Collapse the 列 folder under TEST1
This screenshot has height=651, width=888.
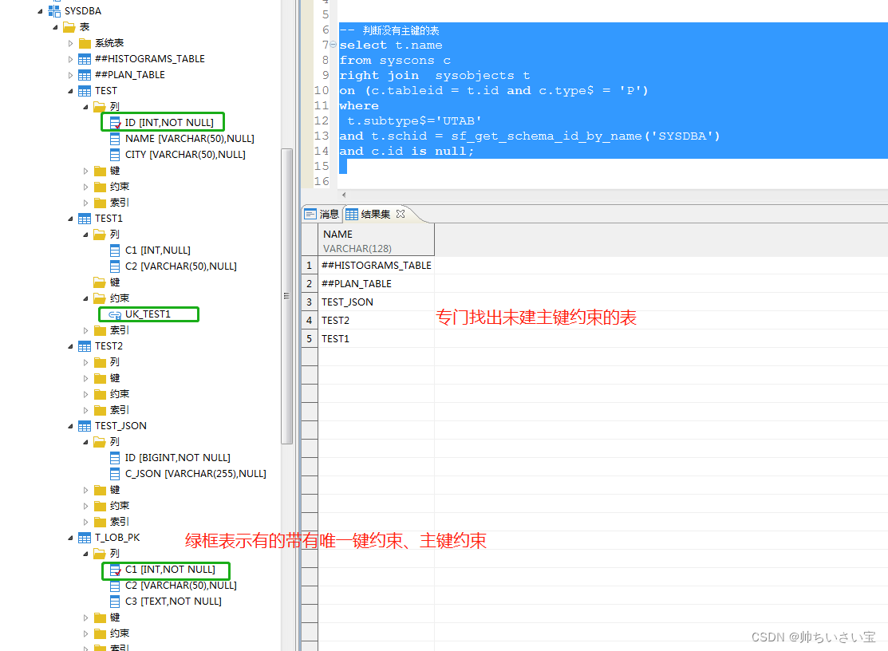pos(85,235)
